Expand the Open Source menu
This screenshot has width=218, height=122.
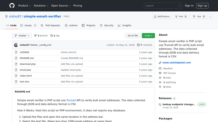(x=61, y=6)
